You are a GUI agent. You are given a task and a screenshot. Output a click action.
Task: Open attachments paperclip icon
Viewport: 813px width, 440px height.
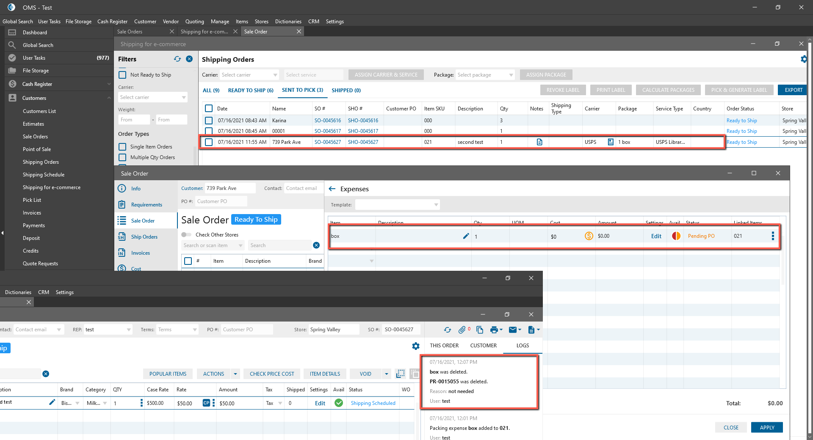462,330
